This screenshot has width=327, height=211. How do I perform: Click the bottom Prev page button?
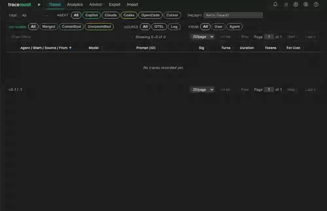[x=244, y=90]
